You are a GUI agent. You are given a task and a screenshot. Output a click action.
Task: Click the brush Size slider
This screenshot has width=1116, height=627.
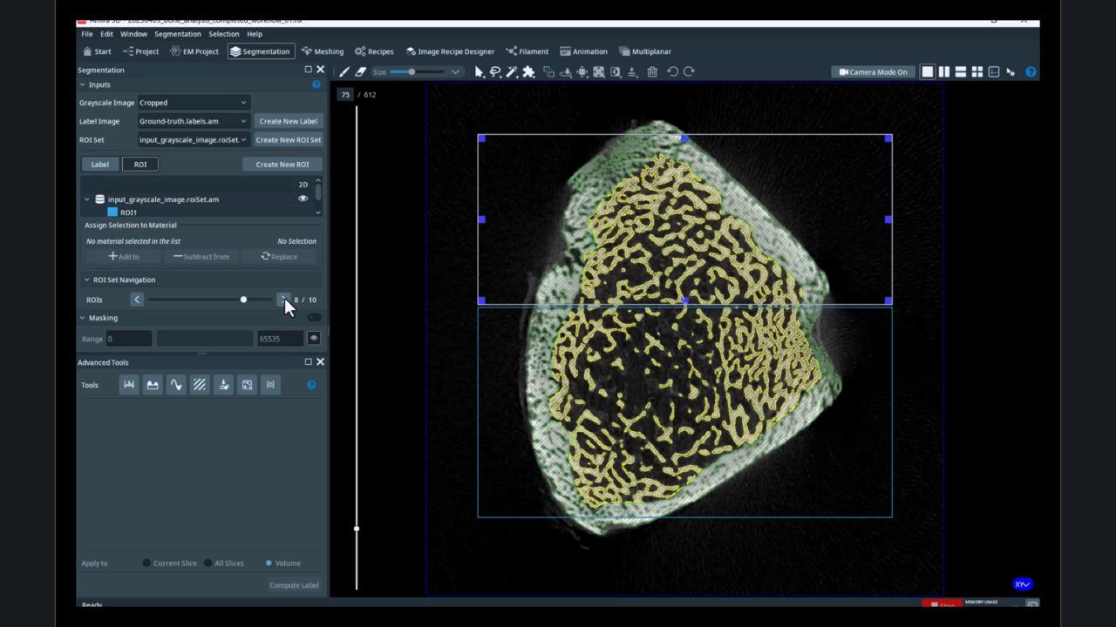click(417, 72)
